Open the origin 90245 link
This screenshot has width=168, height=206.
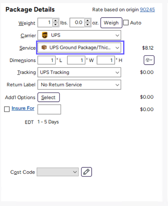click(x=147, y=10)
